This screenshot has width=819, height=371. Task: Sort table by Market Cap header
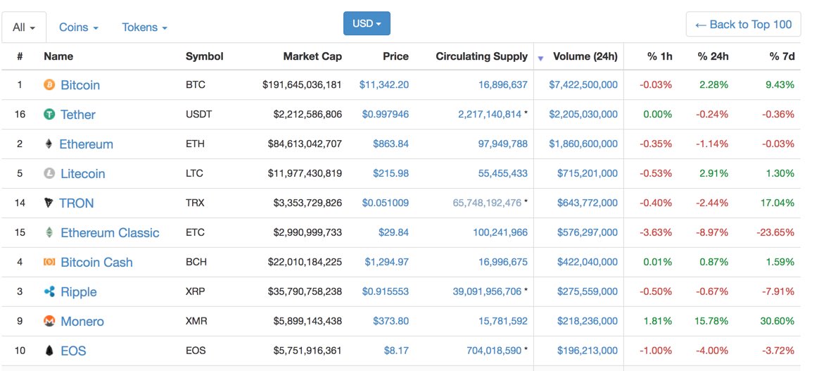[312, 56]
